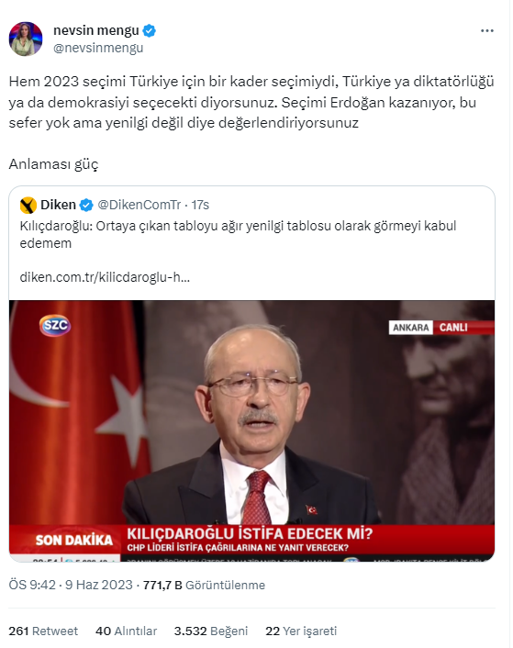The image size is (513, 648).
Task: Click the ÖS 9:42 · 9 Haz 2023 timestamp
Action: [x=71, y=586]
